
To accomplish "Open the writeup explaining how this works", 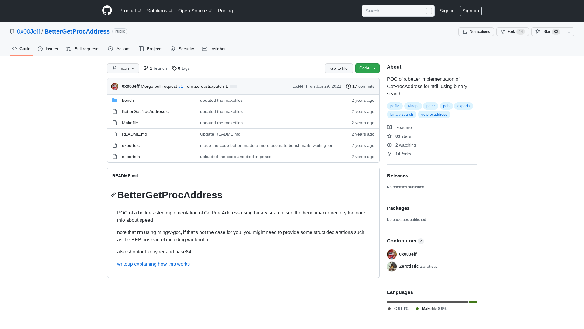I will [153, 264].
